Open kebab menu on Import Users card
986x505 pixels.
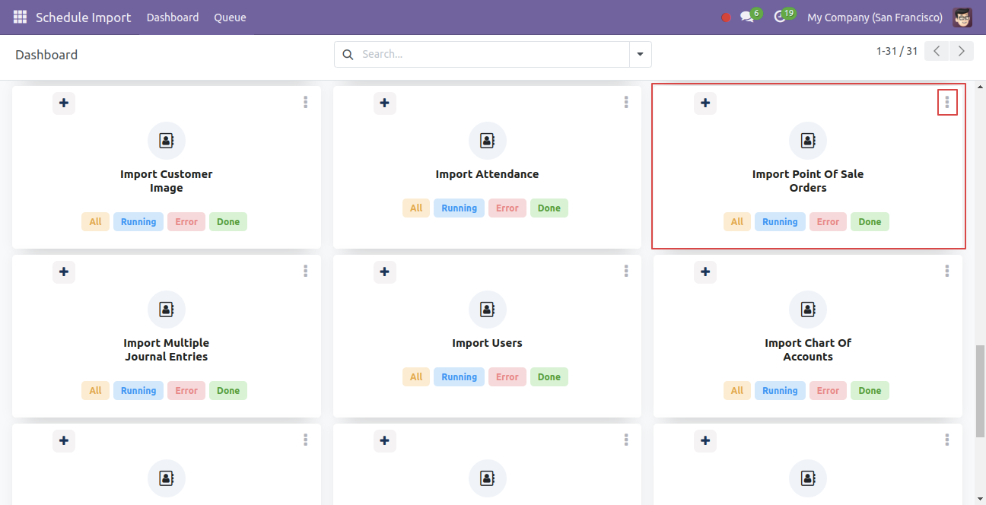coord(626,271)
